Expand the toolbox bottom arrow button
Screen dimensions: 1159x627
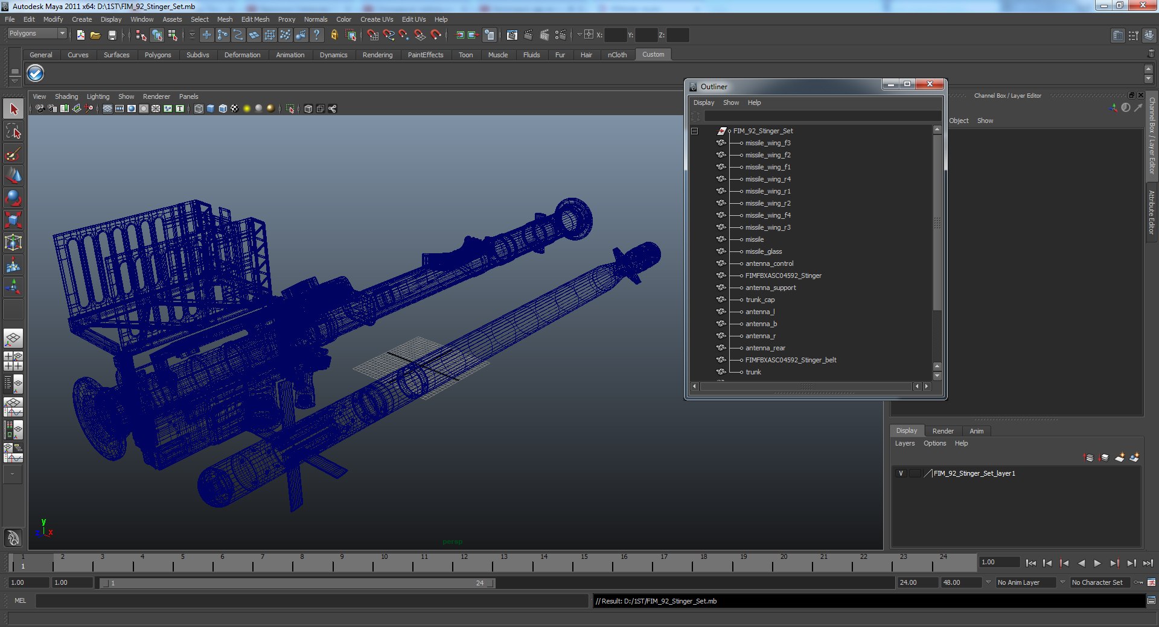click(12, 474)
